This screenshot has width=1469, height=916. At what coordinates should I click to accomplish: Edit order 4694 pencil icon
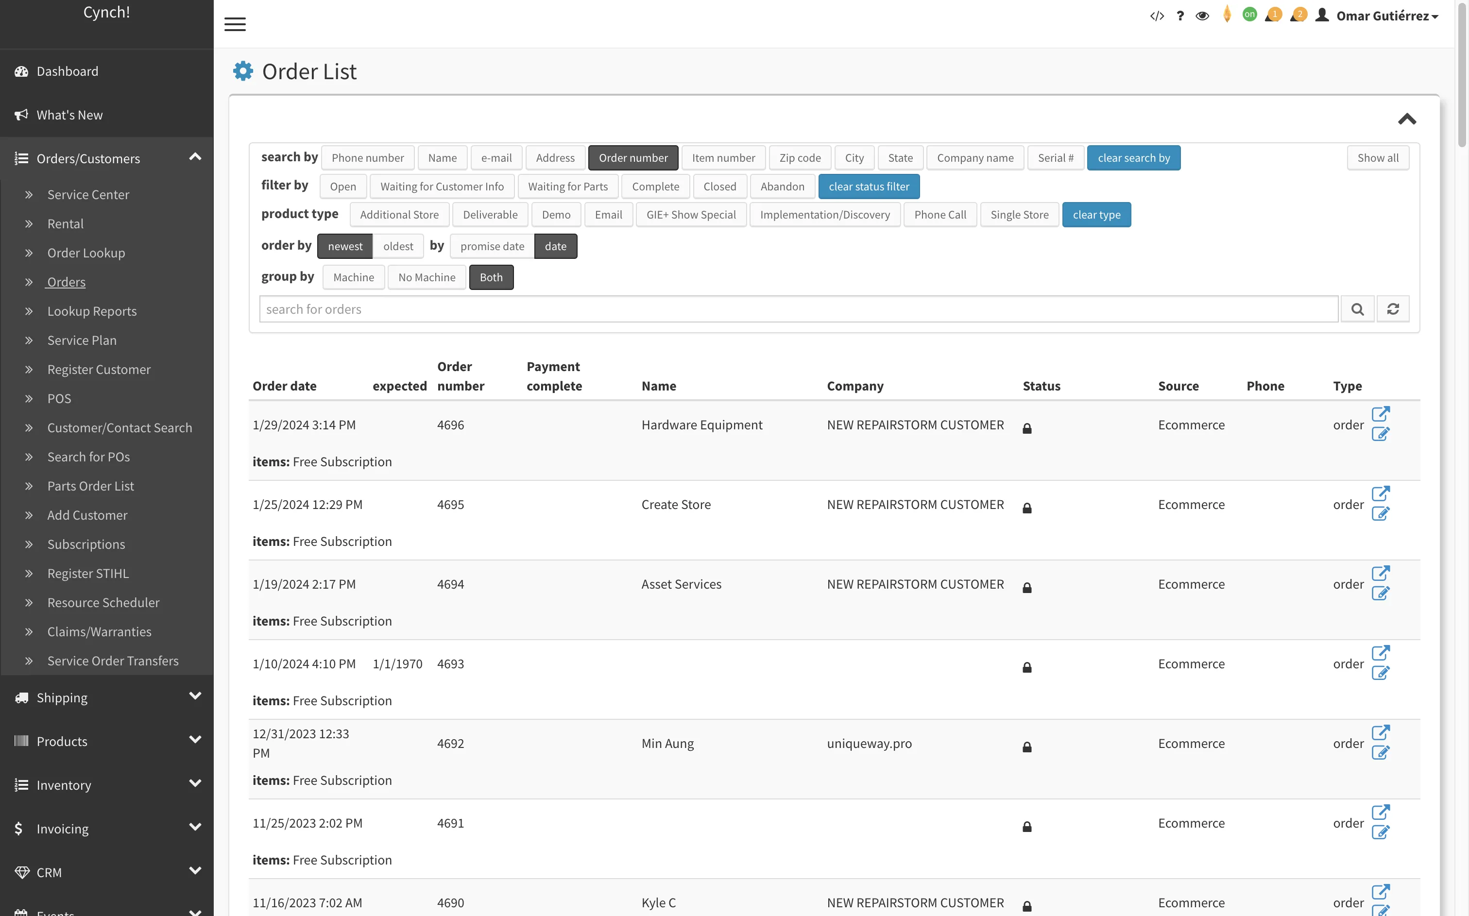pos(1381,594)
